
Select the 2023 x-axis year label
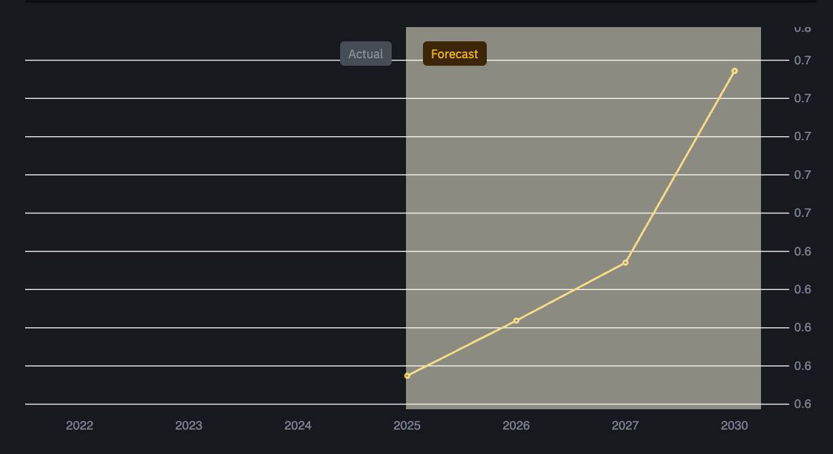[x=189, y=426]
